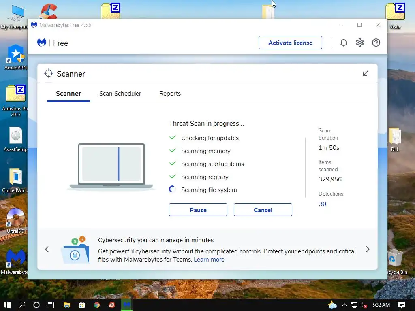This screenshot has height=311, width=415.
Task: Click the Malwarebytes logo next to Free
Action: [42, 43]
